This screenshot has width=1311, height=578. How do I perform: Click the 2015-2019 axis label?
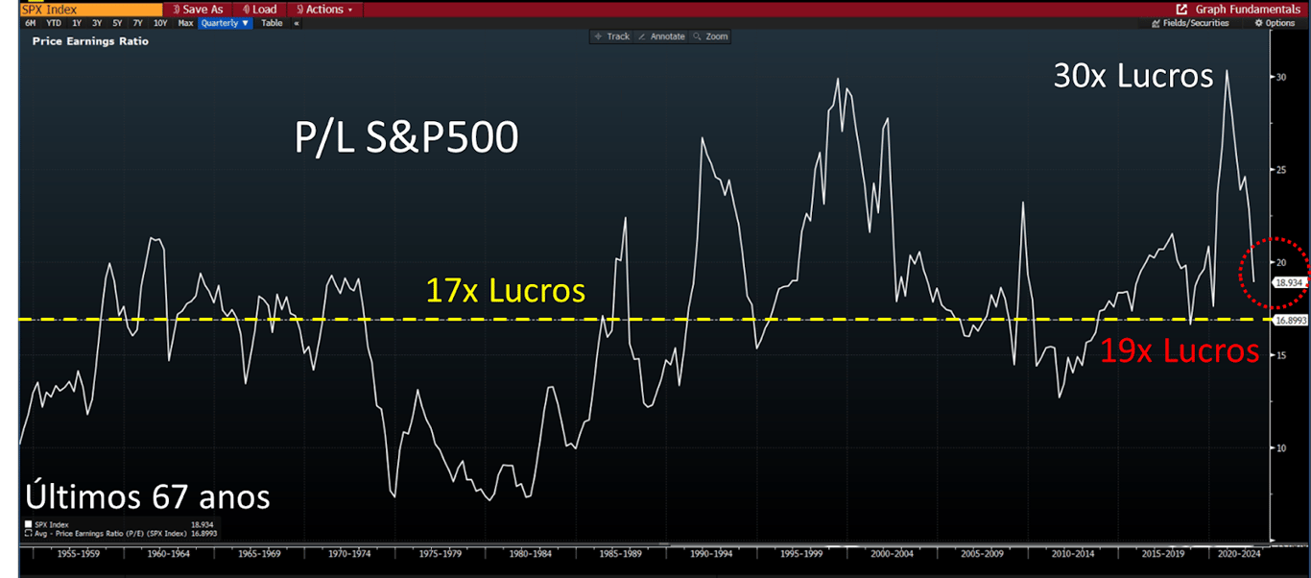tap(1163, 554)
